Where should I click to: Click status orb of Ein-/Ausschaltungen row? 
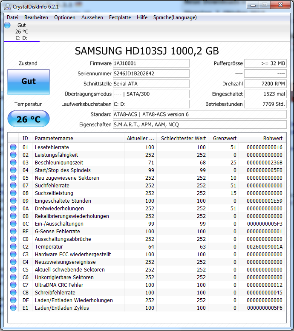tap(13, 223)
